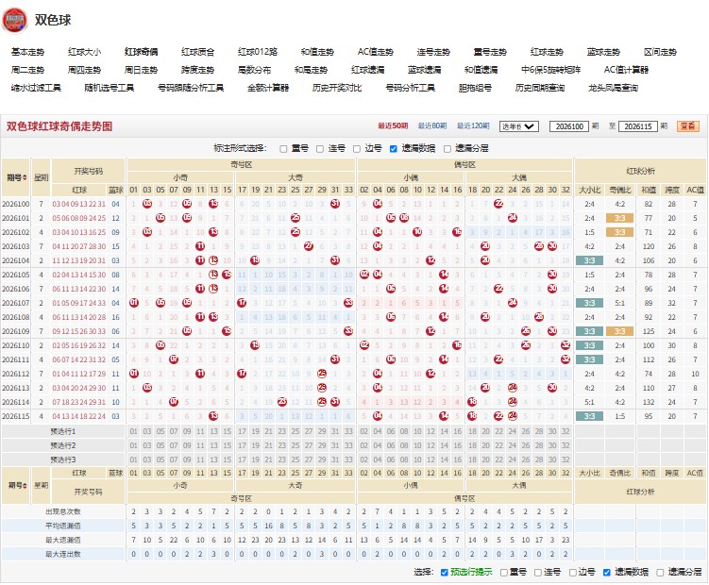The image size is (709, 585).
Task: Click red ball 33 in row 2026107
Action: coord(348,303)
